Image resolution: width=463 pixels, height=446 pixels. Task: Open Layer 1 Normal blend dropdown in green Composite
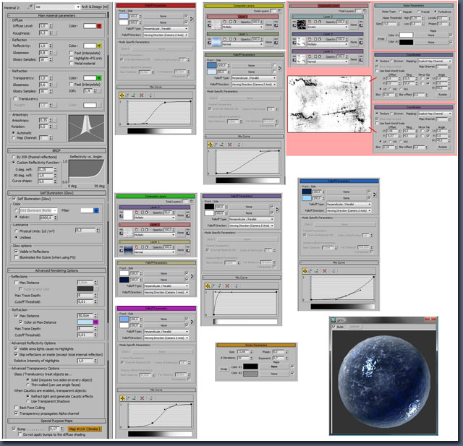point(154,252)
